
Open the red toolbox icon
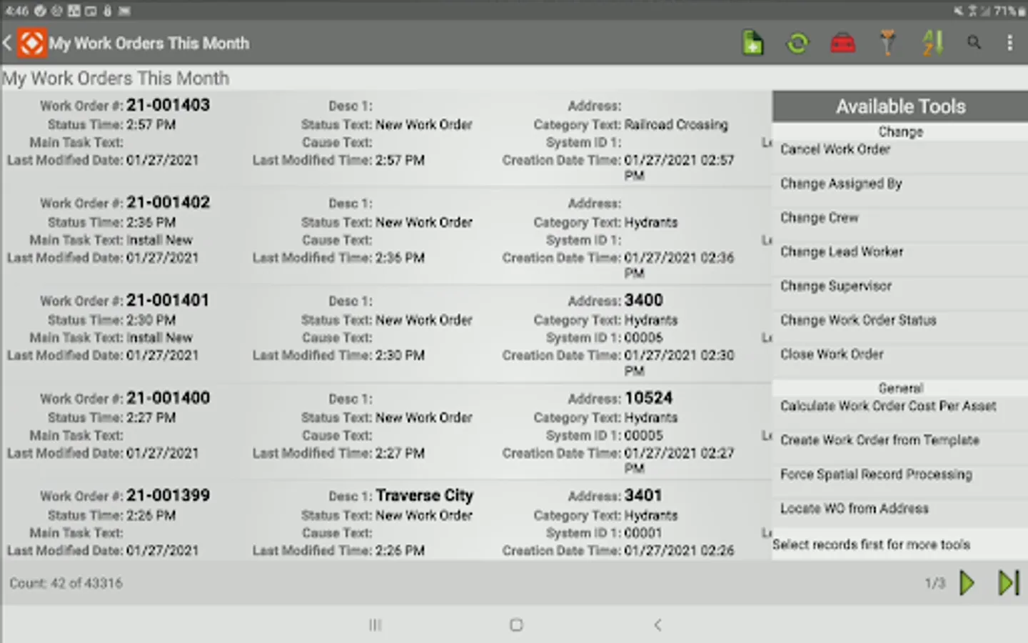tap(843, 43)
